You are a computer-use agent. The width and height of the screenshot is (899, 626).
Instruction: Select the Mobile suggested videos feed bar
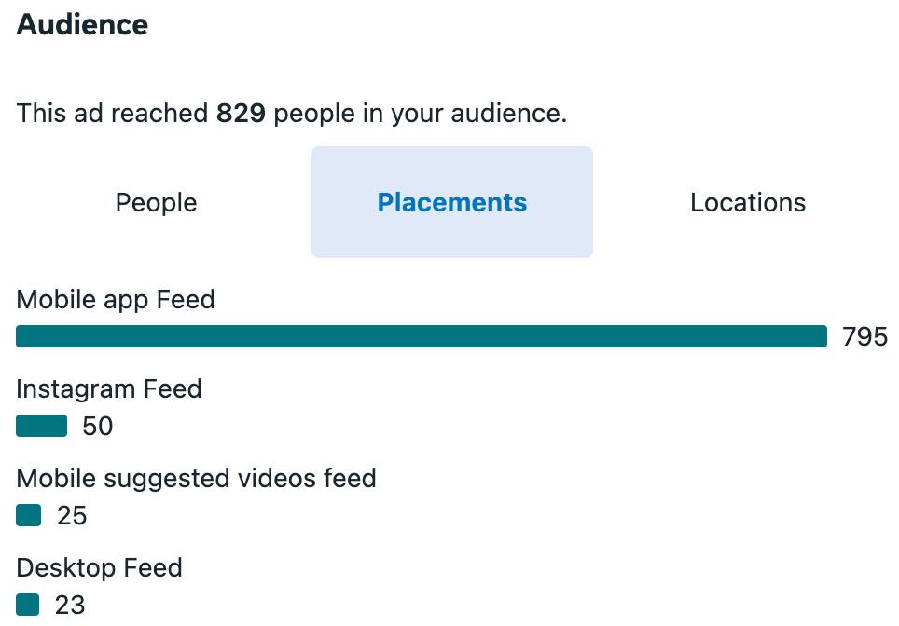(x=29, y=515)
